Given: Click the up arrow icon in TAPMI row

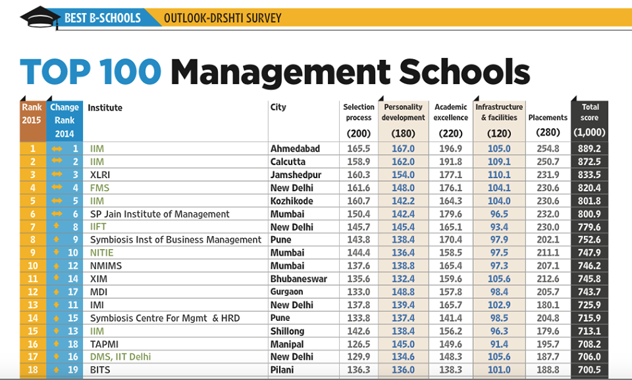Looking at the screenshot, I should tap(57, 344).
